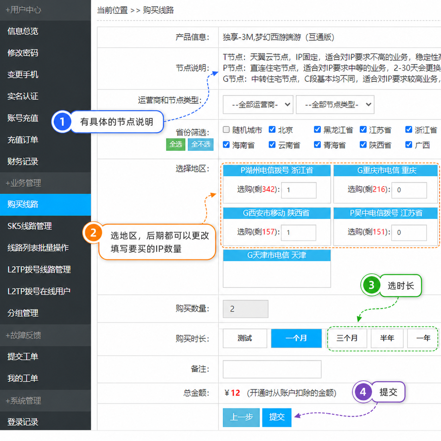Uncheck the 江苏省 checkbox

click(x=363, y=130)
